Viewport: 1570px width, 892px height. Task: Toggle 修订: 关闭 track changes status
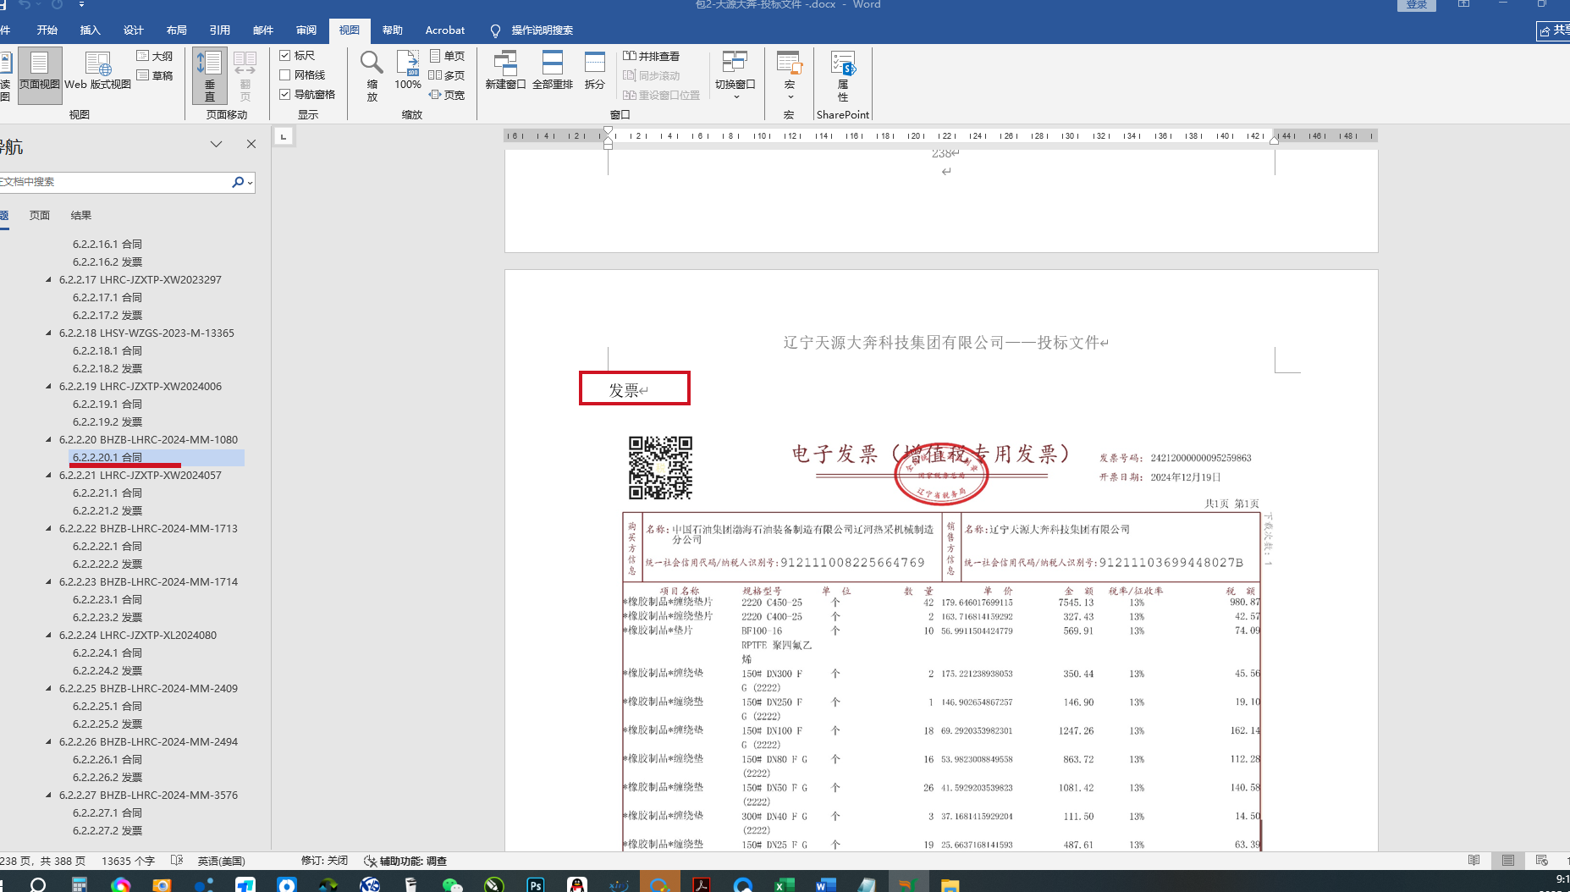pyautogui.click(x=324, y=861)
